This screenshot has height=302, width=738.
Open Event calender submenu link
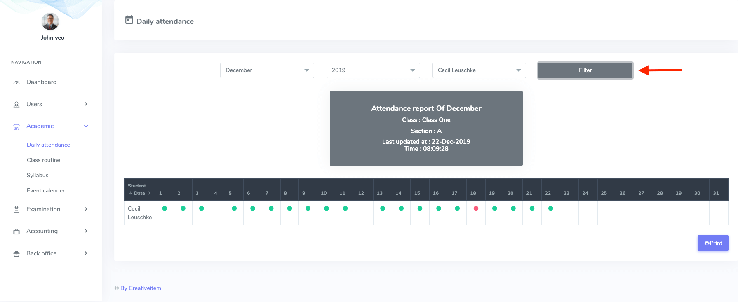point(46,190)
